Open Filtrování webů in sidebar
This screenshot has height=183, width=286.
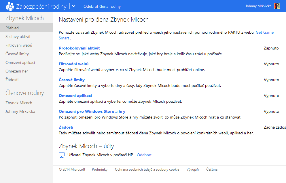(x=19, y=45)
